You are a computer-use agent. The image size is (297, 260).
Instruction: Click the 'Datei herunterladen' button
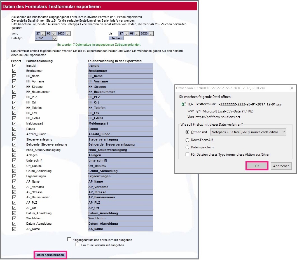(x=50, y=255)
